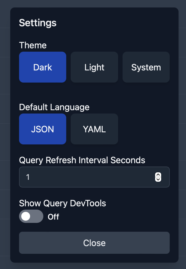Focus the Query Refresh Interval input field
The width and height of the screenshot is (186, 269).
pos(94,177)
